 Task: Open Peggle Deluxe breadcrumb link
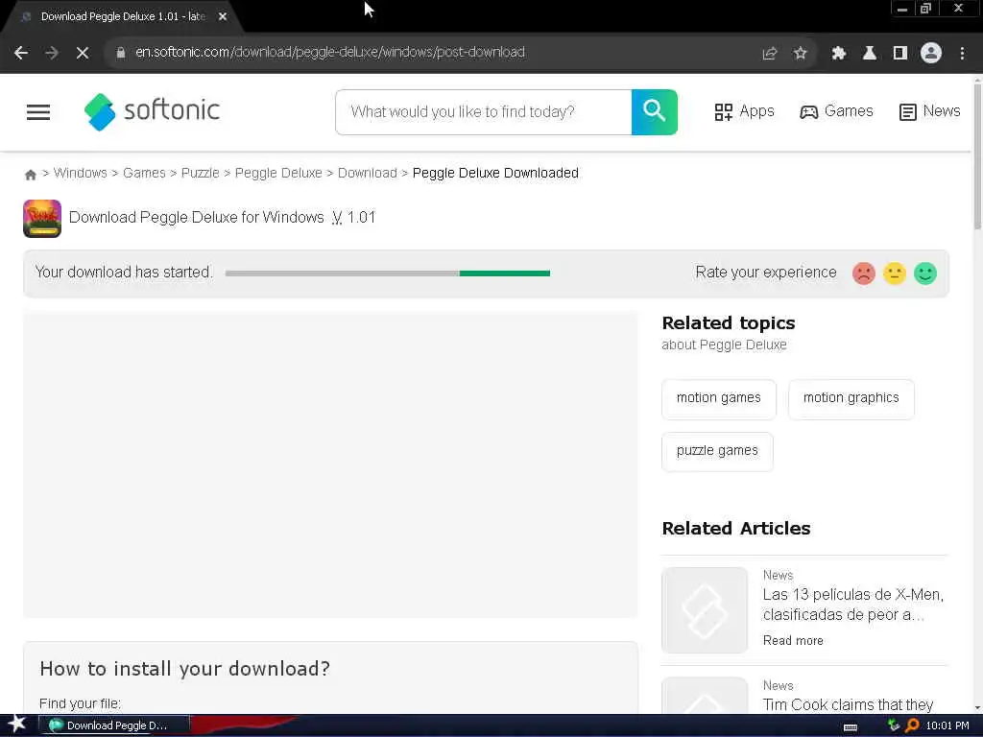[278, 173]
